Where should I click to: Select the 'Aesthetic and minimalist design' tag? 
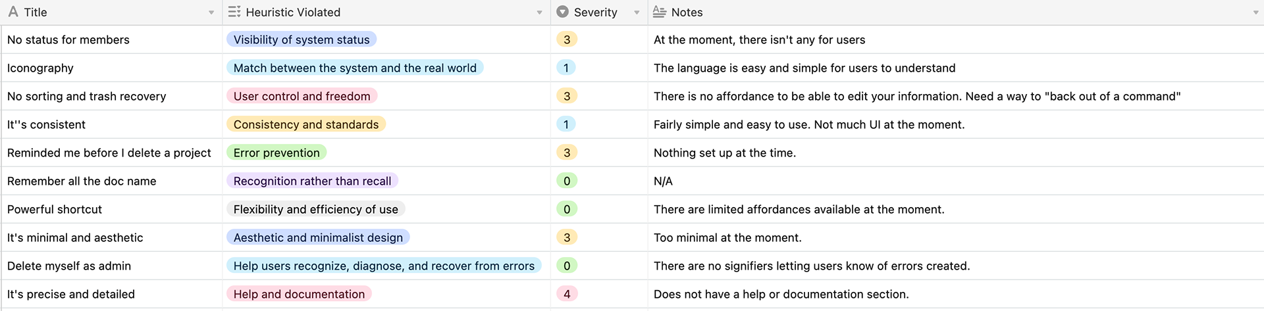(318, 237)
